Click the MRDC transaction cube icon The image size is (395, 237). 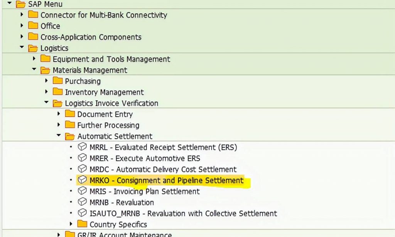pyautogui.click(x=82, y=169)
